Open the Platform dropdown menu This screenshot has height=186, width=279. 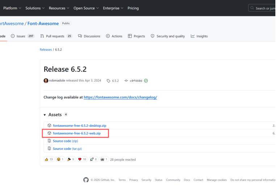coord(12,8)
